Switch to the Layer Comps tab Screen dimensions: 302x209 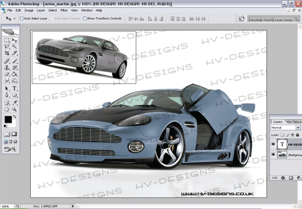coord(283,20)
